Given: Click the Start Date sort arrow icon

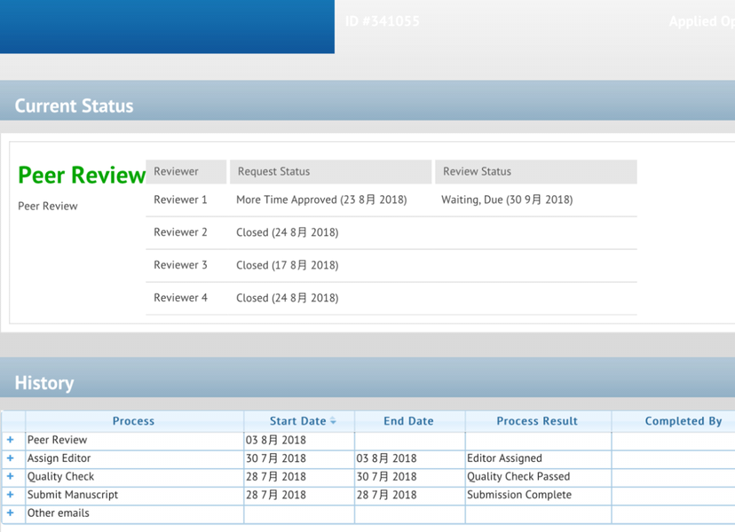Looking at the screenshot, I should pos(334,421).
